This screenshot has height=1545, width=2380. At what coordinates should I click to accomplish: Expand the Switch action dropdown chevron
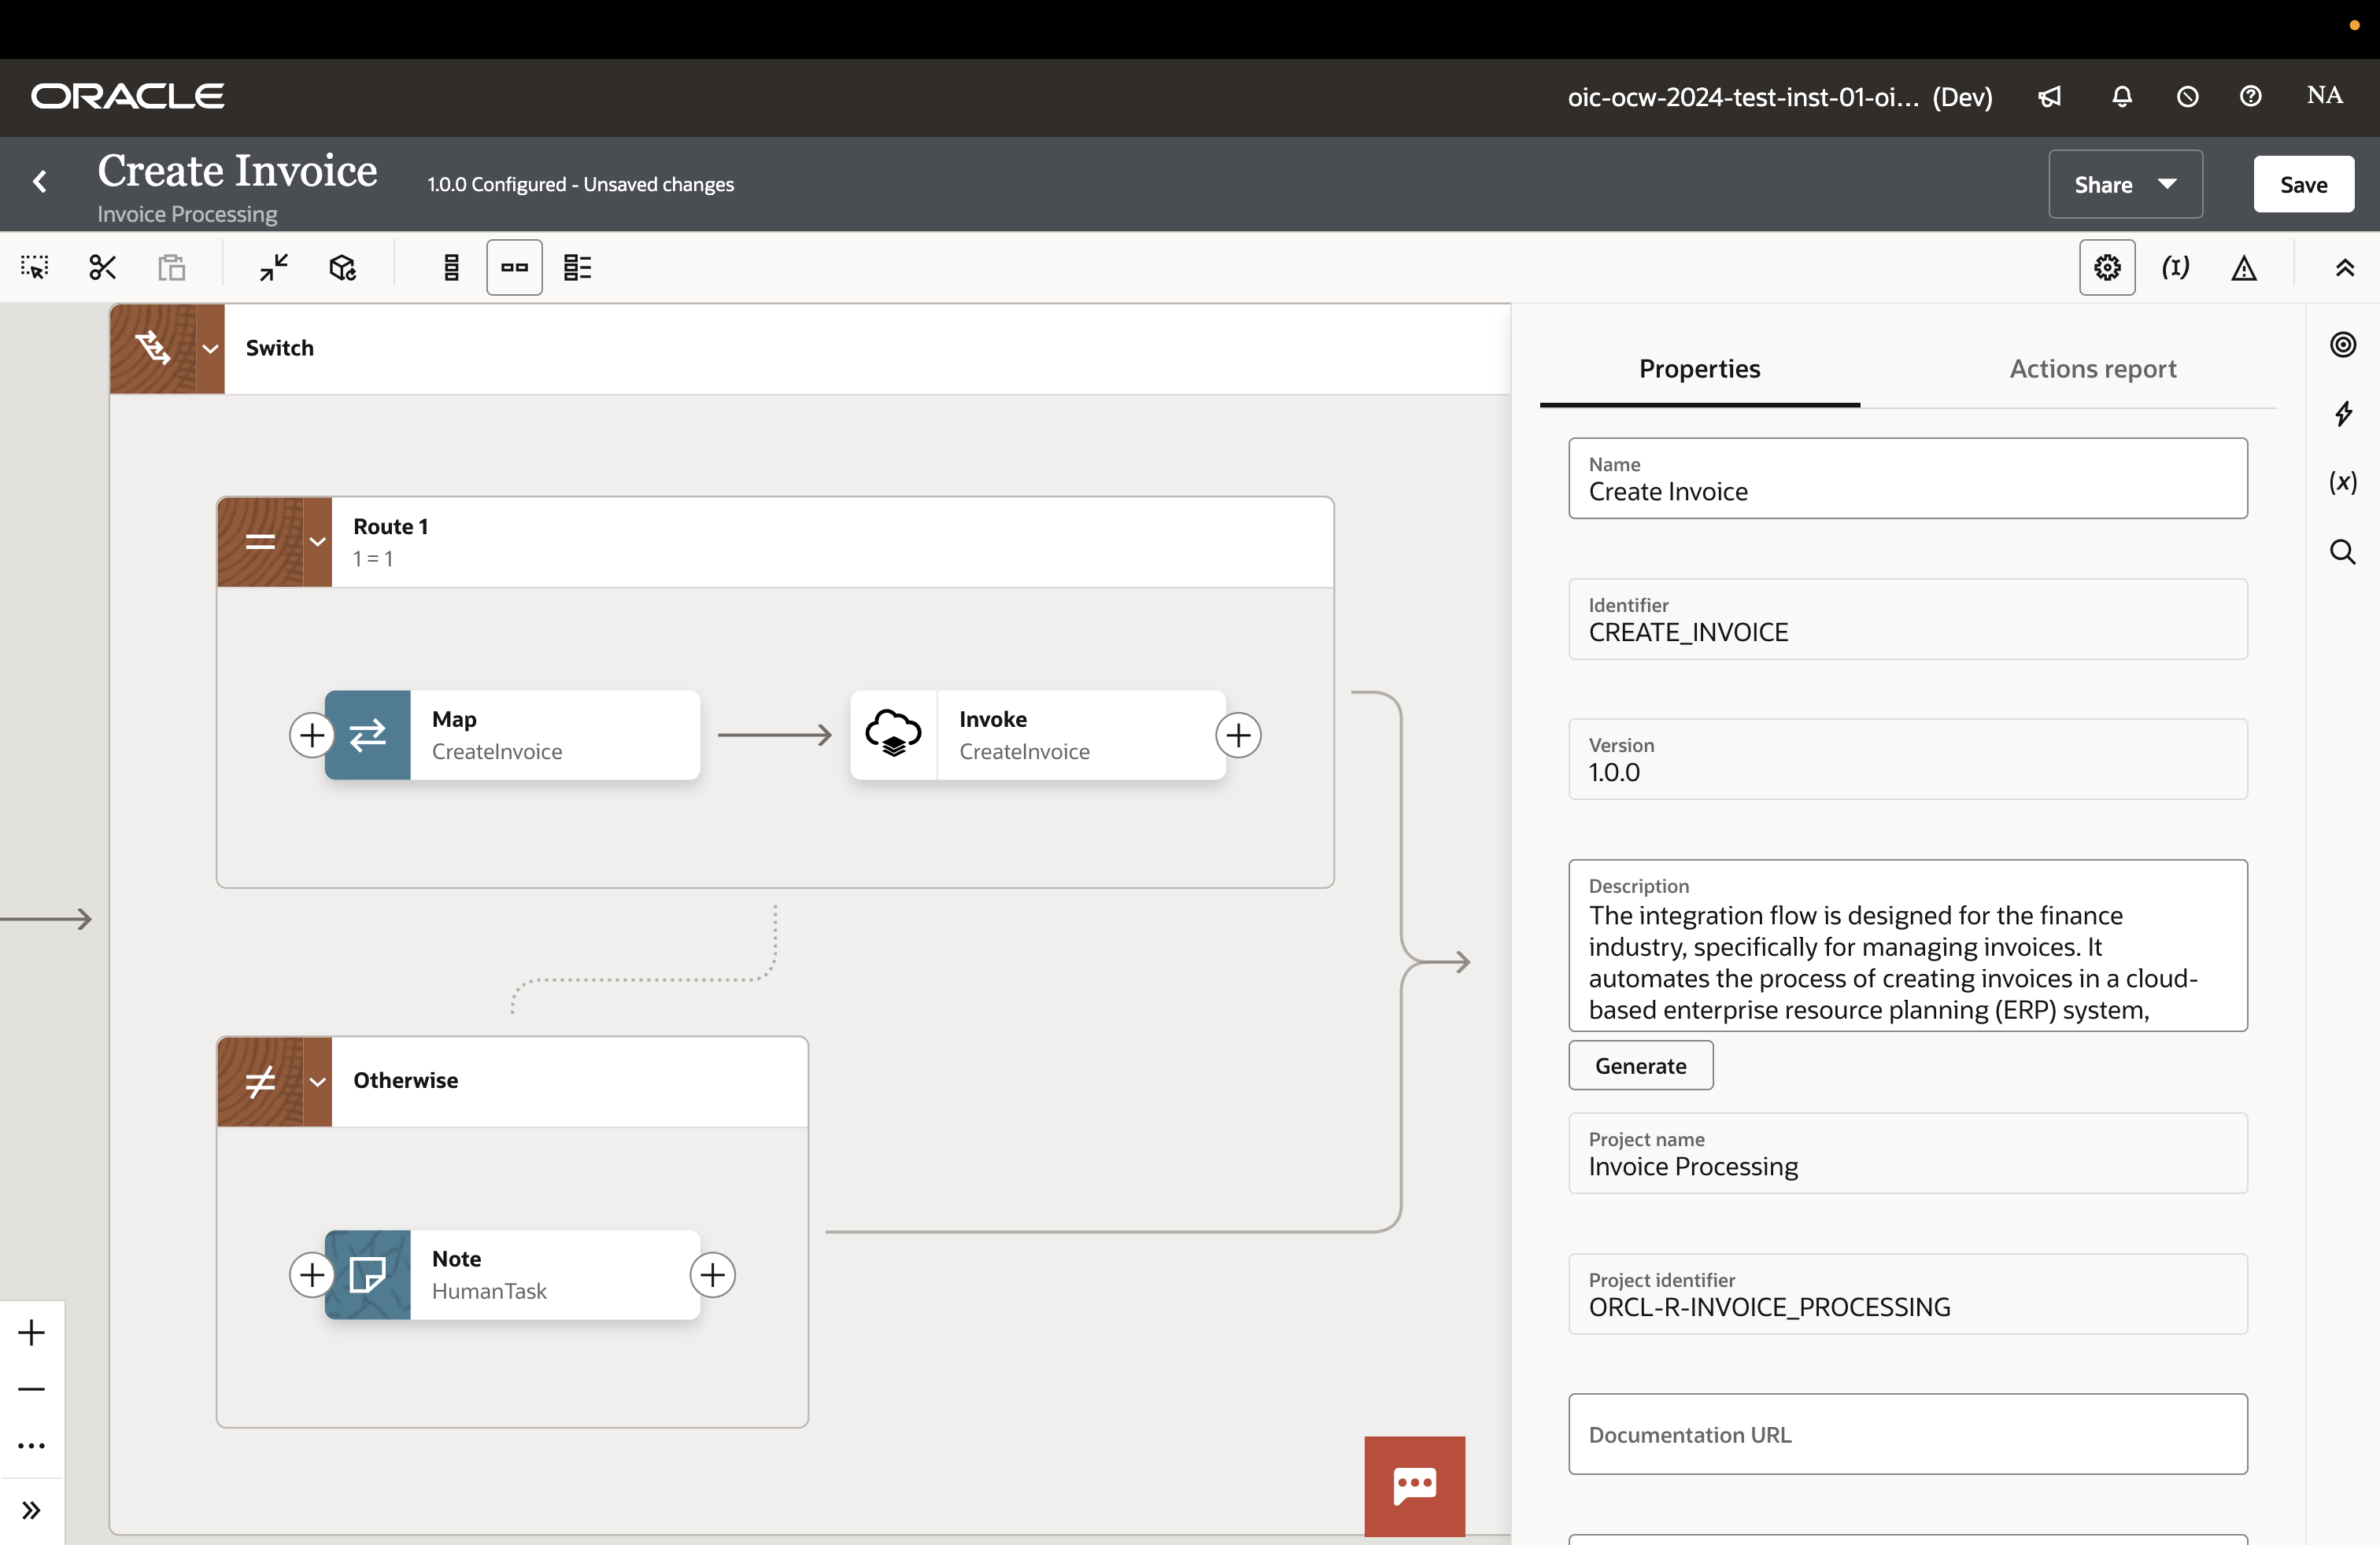(210, 348)
